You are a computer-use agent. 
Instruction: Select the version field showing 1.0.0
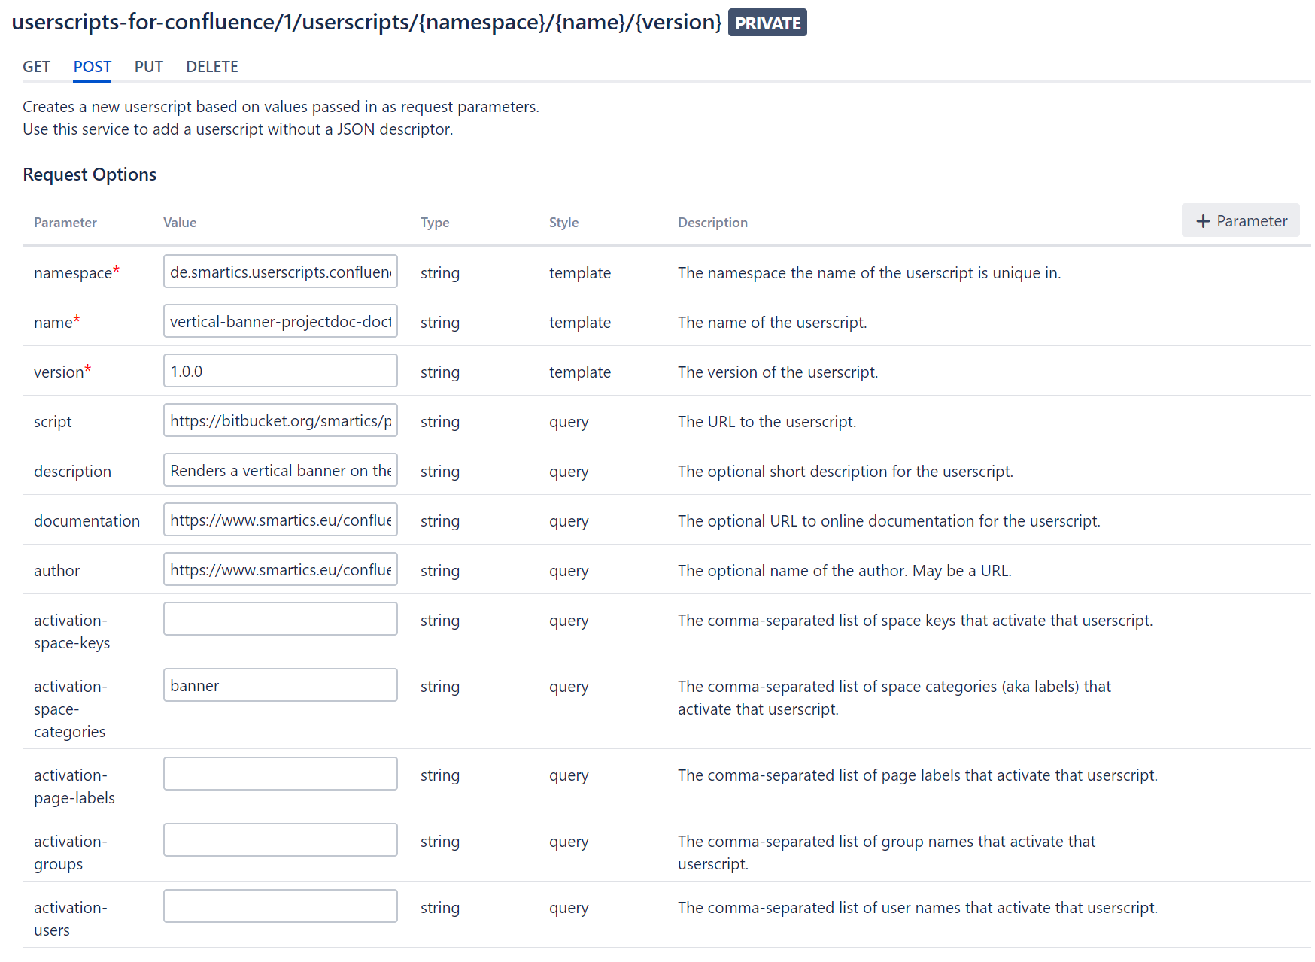[280, 370]
